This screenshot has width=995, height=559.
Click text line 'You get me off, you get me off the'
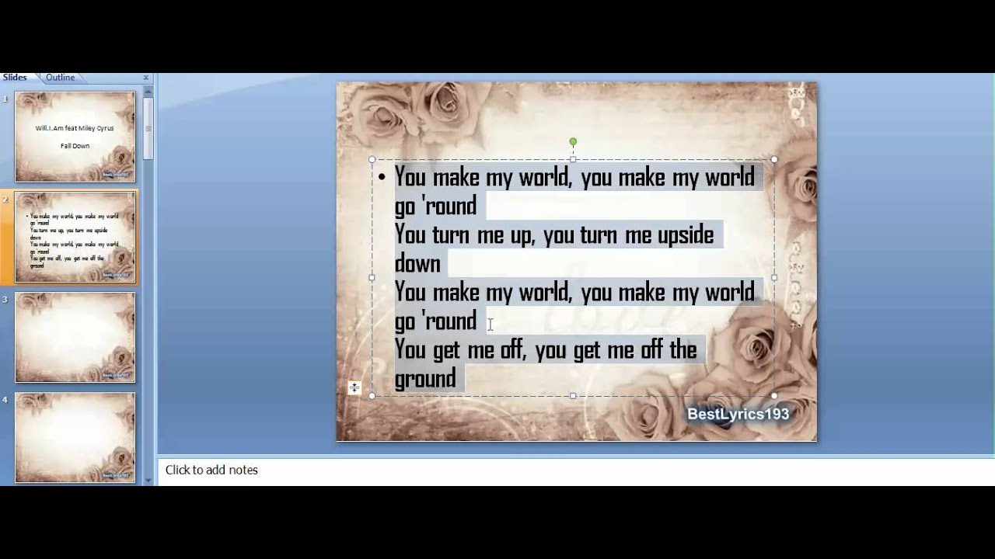(x=545, y=350)
